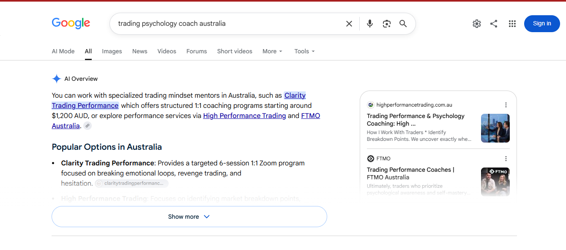Click highperformancetrading.com.au domain text
Screen dimensions: 566x250
[414, 105]
